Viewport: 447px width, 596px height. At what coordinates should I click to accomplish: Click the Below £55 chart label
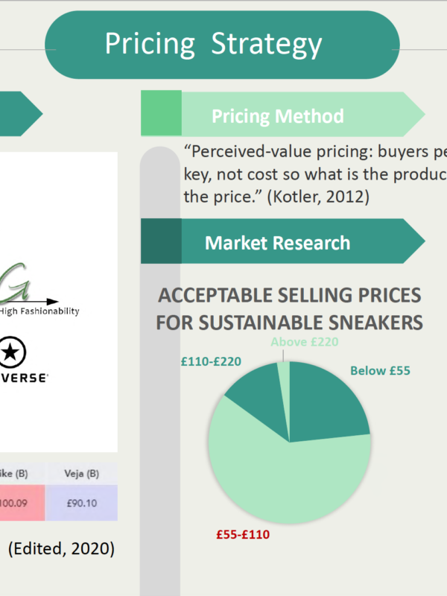380,370
